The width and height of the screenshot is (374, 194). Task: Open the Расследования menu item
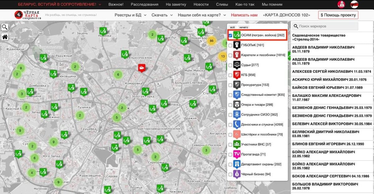tap(145, 4)
